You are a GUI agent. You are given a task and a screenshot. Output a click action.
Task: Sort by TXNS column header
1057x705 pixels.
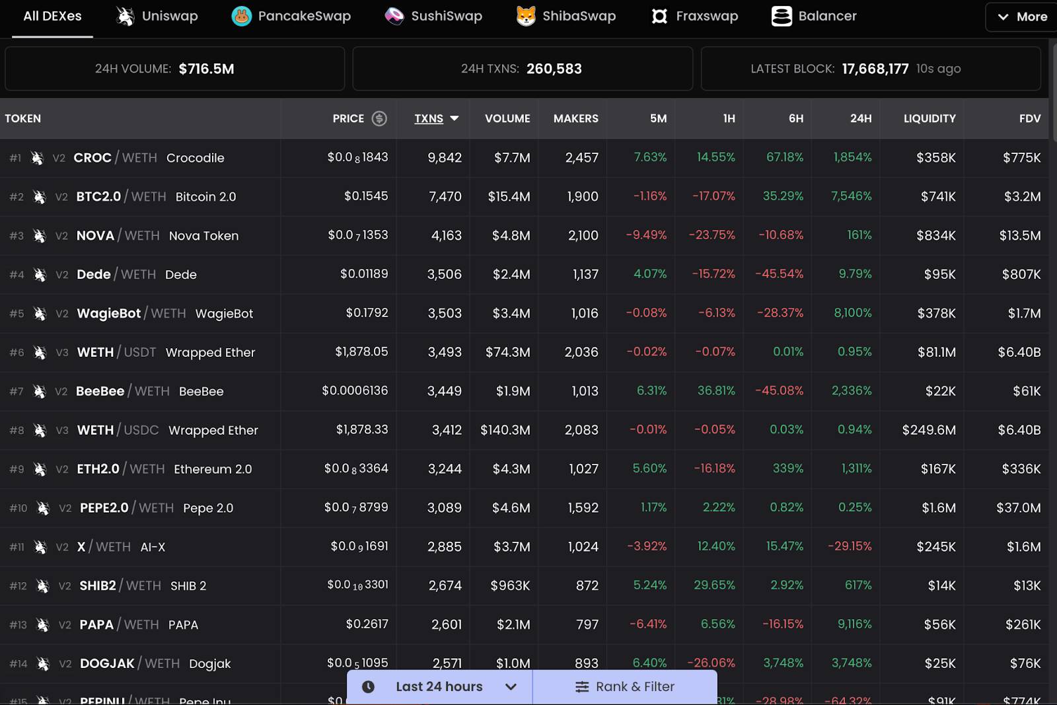(x=429, y=118)
